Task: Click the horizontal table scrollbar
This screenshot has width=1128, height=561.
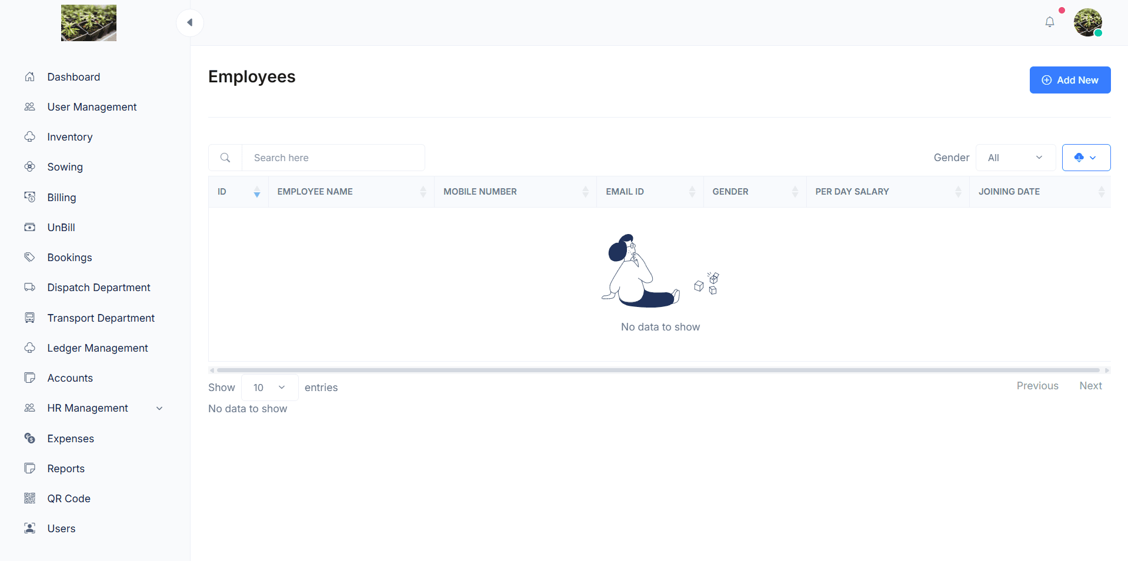Action: tap(658, 370)
